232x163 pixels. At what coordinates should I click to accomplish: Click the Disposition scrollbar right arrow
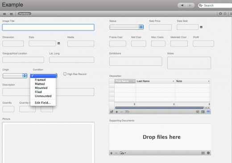point(209,108)
